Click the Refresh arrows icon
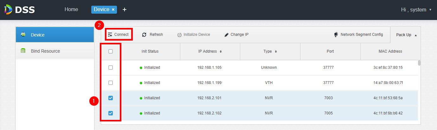This screenshot has width=437, height=130. pyautogui.click(x=144, y=35)
